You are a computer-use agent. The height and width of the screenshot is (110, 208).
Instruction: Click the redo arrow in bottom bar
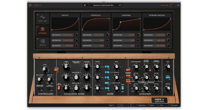point(125,105)
